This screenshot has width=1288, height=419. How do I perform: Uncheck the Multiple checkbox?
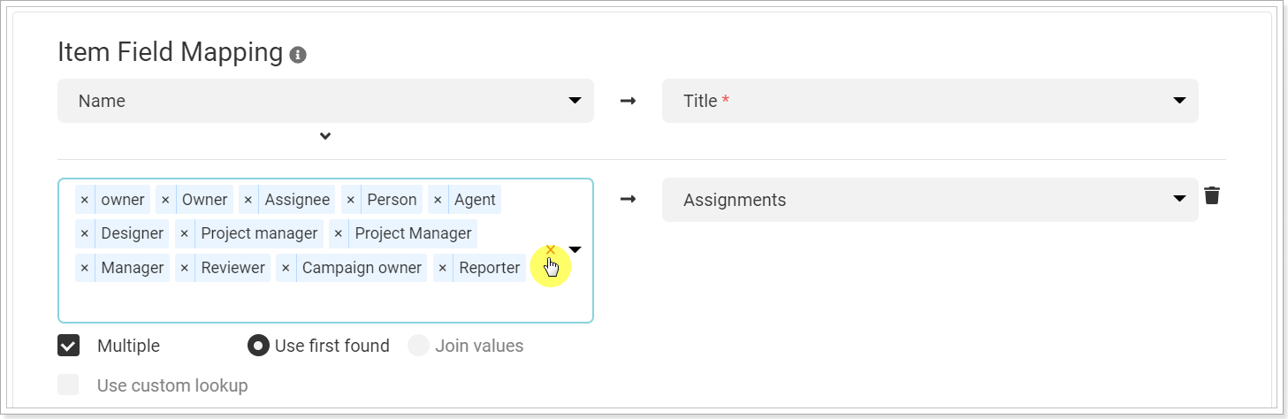(x=69, y=346)
